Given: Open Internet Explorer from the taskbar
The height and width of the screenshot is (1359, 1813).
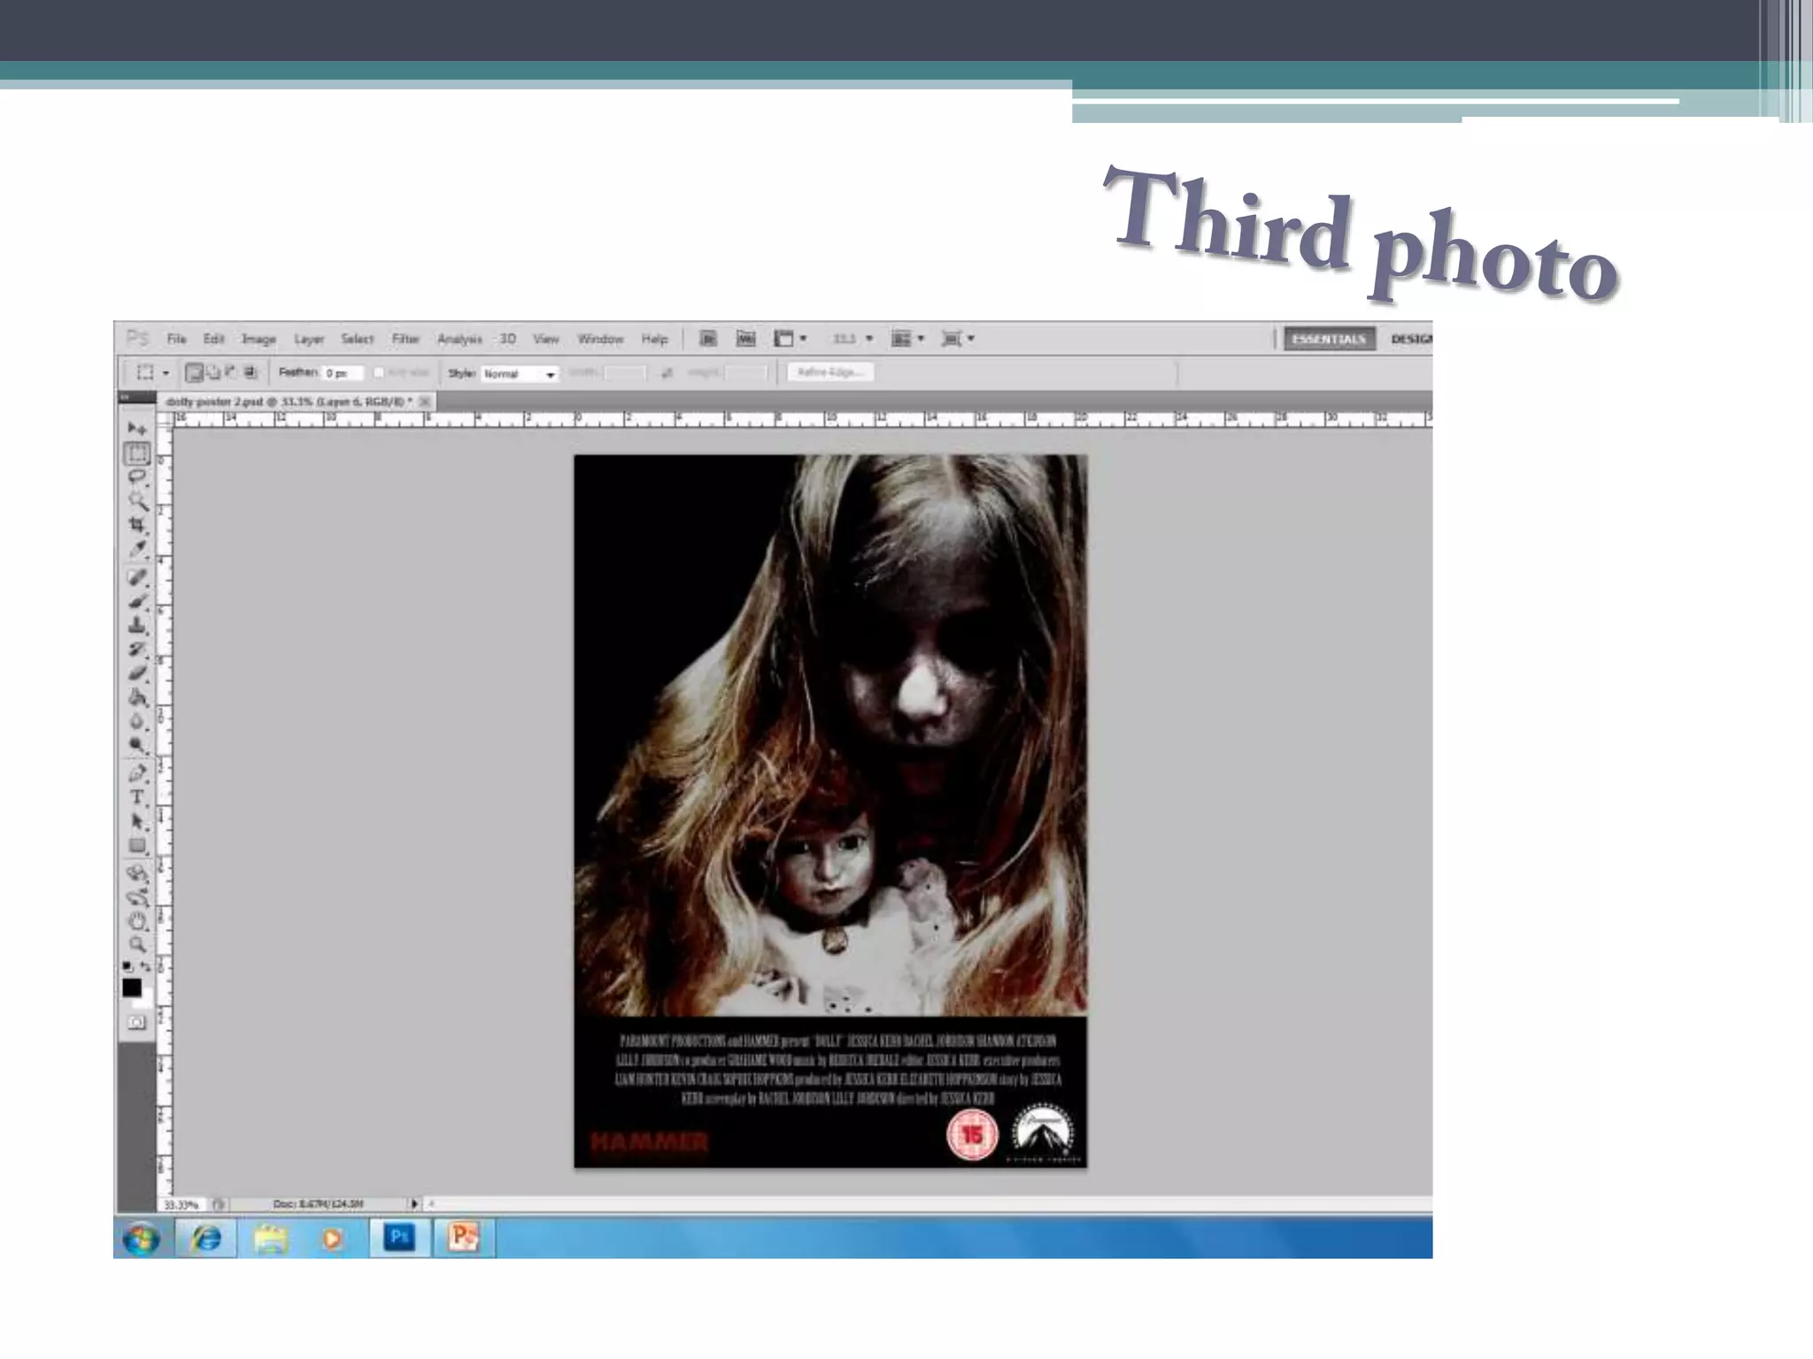Looking at the screenshot, I should (x=206, y=1238).
